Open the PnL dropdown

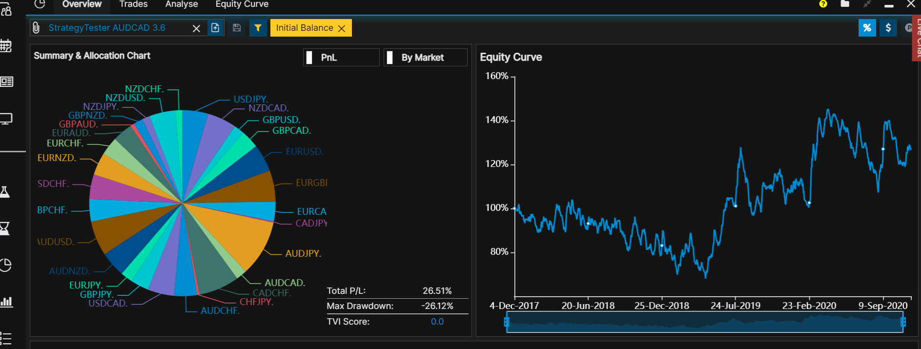click(x=341, y=58)
